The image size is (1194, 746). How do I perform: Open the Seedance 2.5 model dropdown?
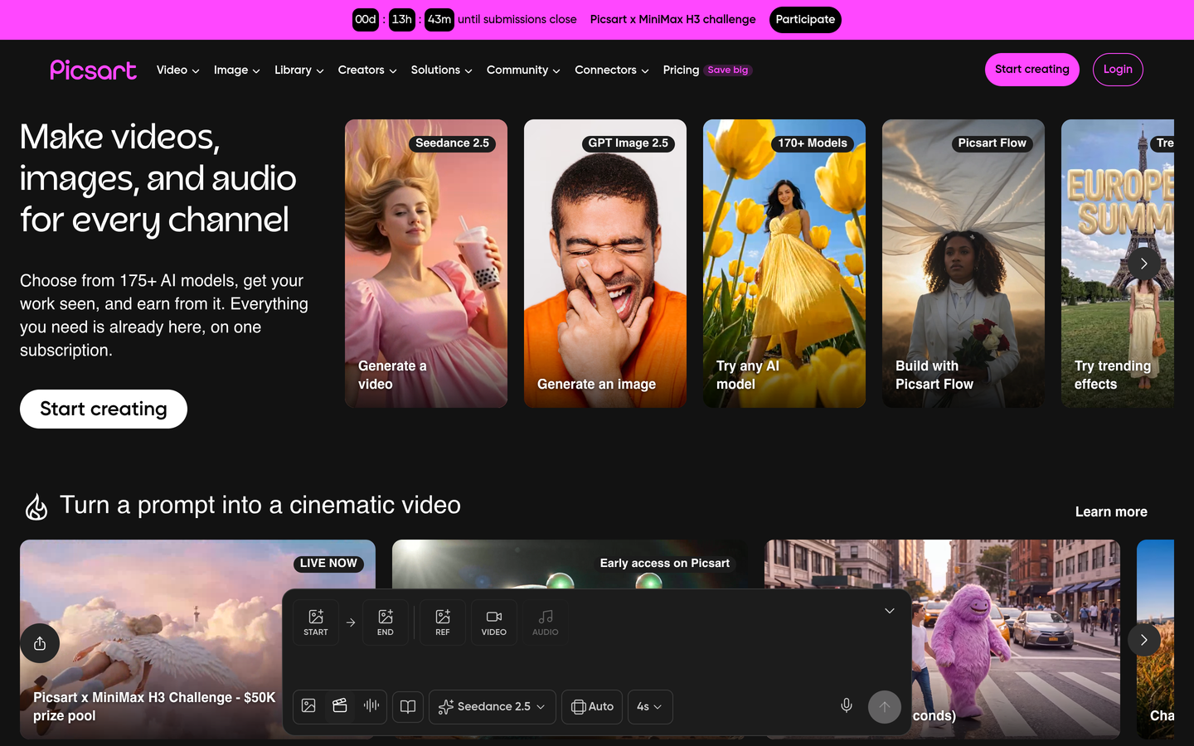pos(493,707)
